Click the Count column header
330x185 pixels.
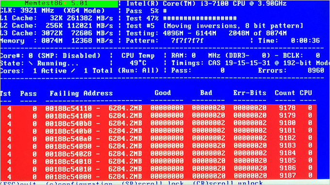pyautogui.click(x=285, y=93)
